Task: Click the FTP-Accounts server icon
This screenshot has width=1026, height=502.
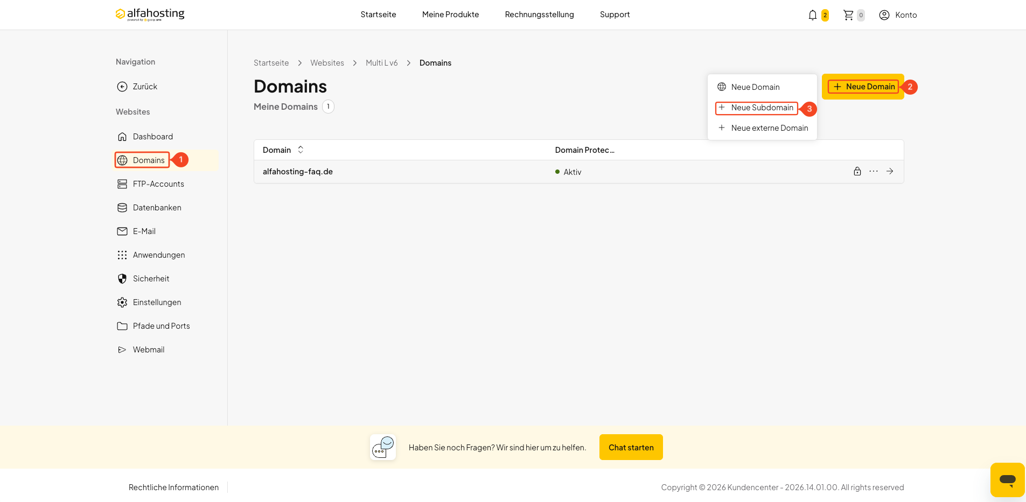Action: [x=122, y=184]
